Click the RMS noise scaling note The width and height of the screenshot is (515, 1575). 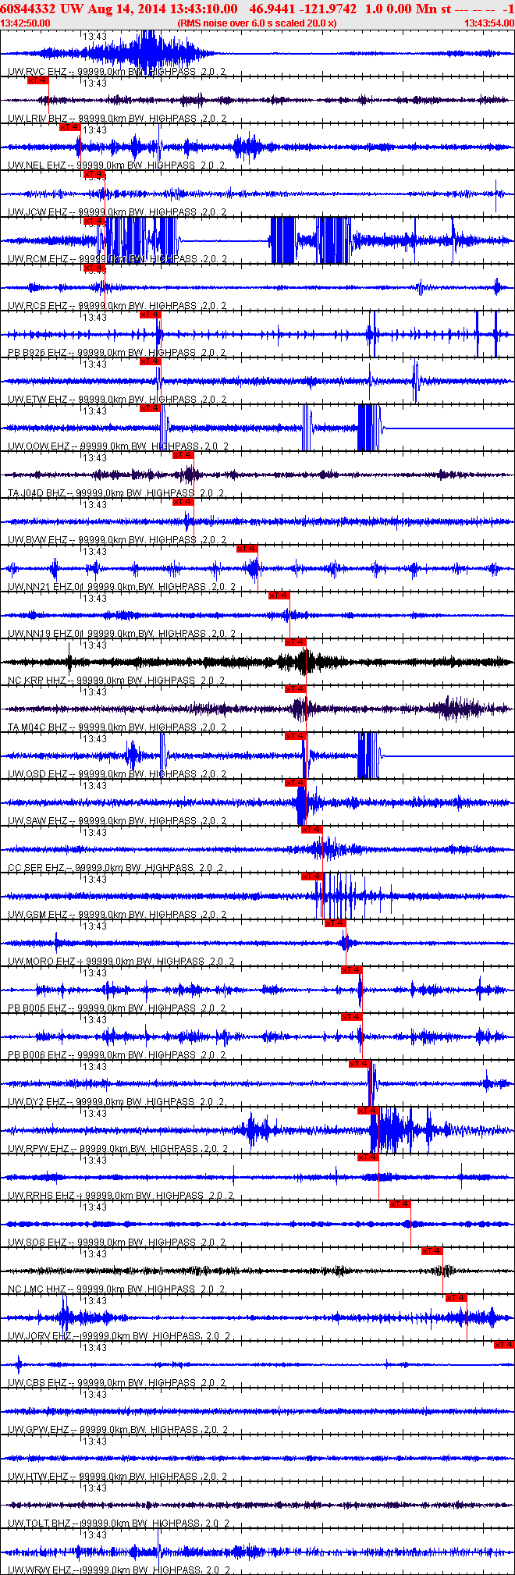point(257,23)
